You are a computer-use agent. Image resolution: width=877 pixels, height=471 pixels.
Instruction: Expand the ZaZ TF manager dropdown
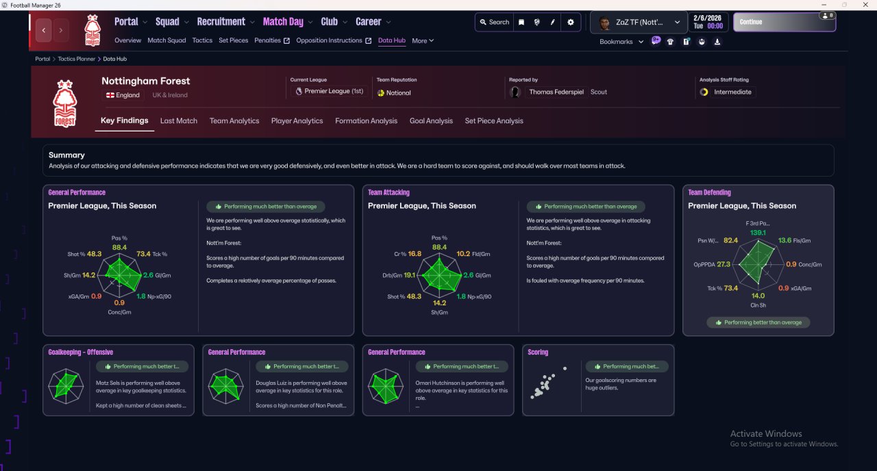point(639,22)
